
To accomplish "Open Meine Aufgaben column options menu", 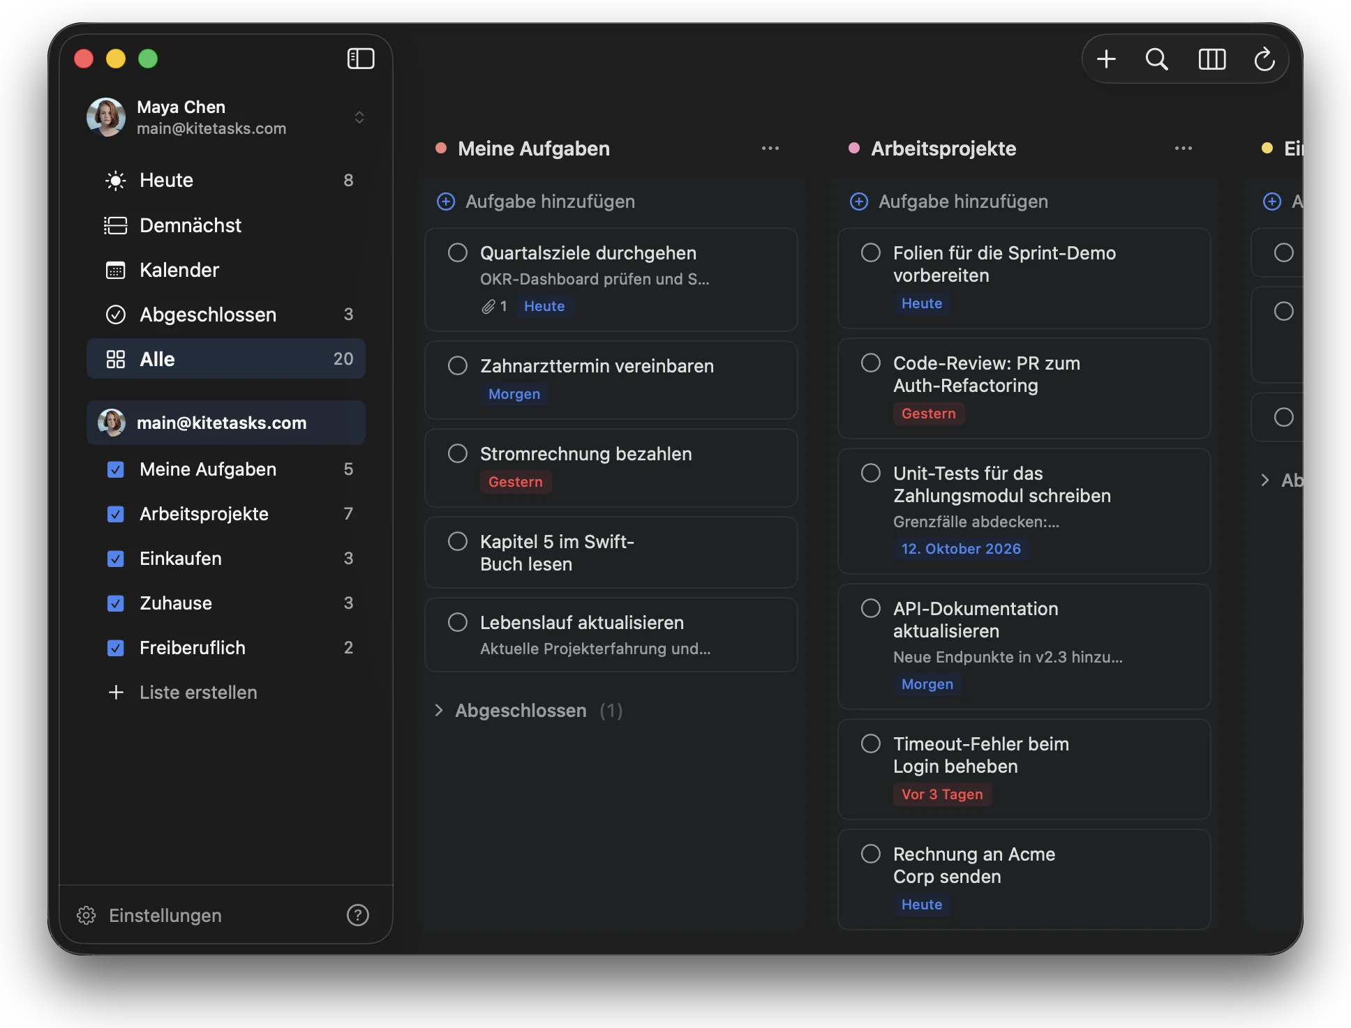I will [770, 149].
